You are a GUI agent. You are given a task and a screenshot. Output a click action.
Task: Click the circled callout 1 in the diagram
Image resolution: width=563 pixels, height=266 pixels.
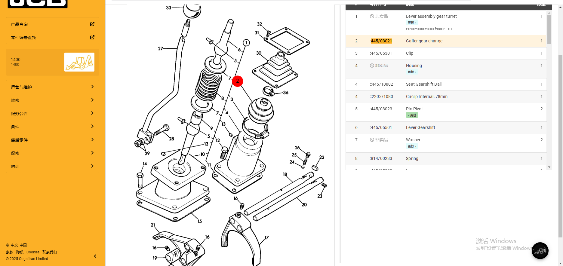(x=246, y=43)
